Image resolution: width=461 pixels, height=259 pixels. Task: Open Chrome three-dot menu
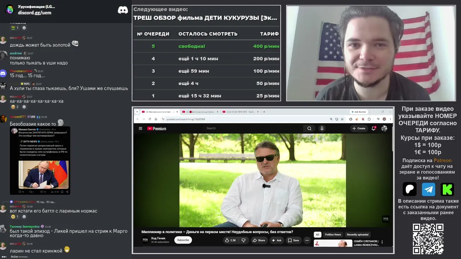[x=390, y=119]
